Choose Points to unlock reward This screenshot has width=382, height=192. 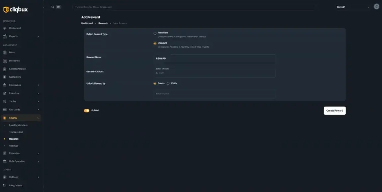click(x=155, y=83)
